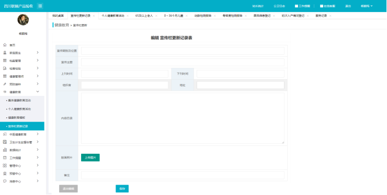Click the 管理中心 grid icon
This screenshot has height=195, width=387.
tap(5, 165)
